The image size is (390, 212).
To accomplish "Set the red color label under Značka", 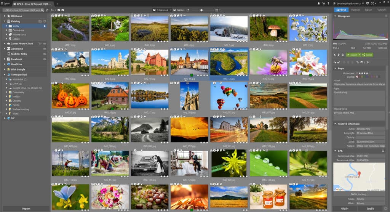I will (x=361, y=77).
